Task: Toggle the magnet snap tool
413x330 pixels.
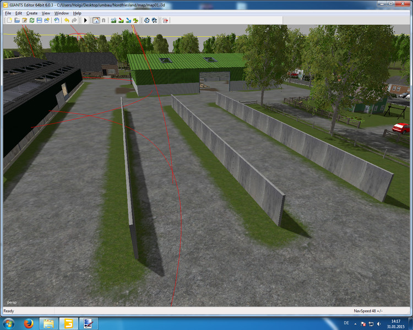Action: pyautogui.click(x=103, y=20)
